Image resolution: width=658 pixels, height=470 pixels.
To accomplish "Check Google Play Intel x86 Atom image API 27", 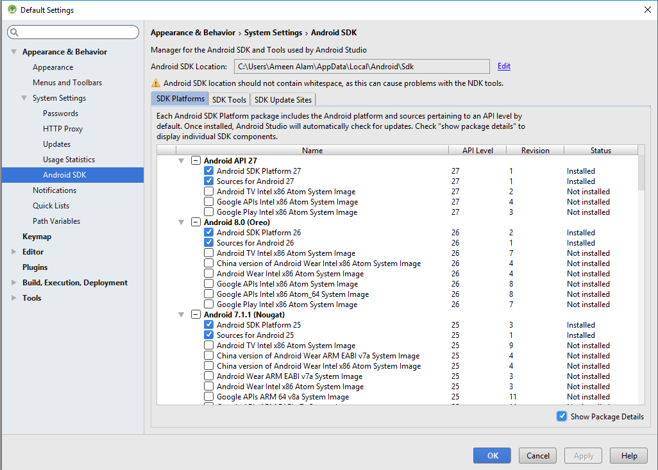I will click(x=208, y=212).
